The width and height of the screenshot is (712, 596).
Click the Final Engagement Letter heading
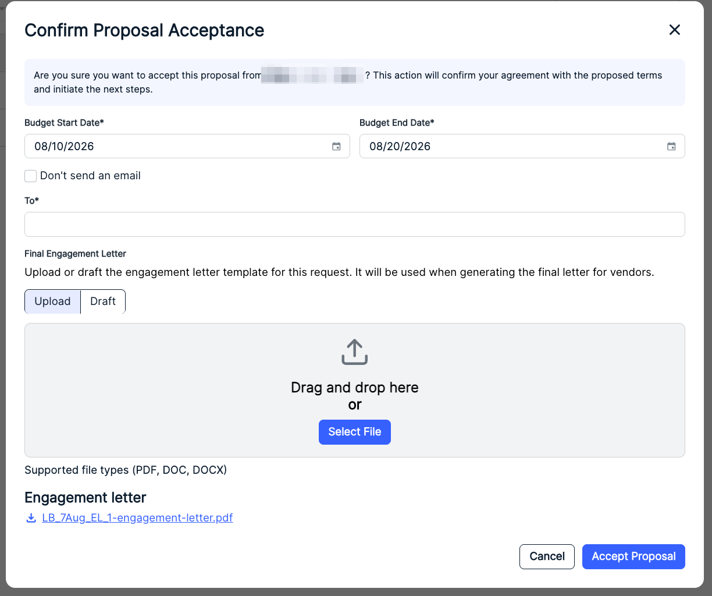point(76,254)
